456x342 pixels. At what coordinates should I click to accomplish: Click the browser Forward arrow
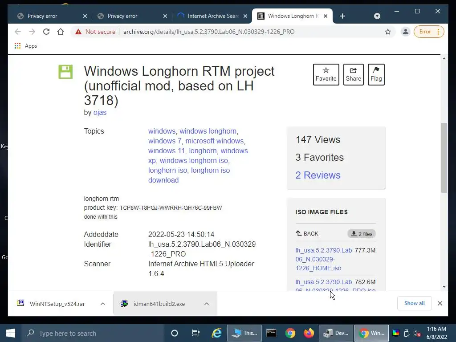point(32,32)
